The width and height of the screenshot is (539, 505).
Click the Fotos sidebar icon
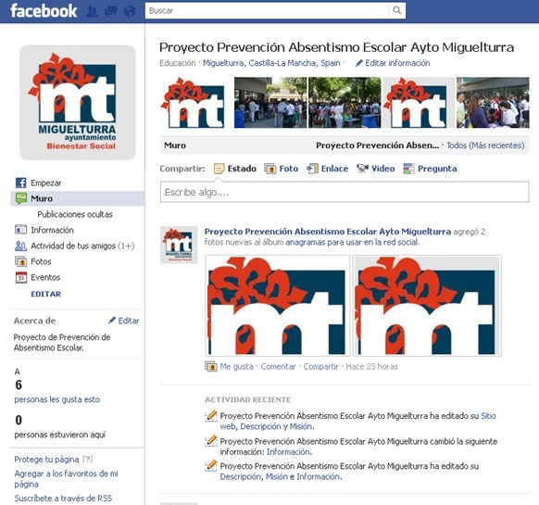(20, 261)
